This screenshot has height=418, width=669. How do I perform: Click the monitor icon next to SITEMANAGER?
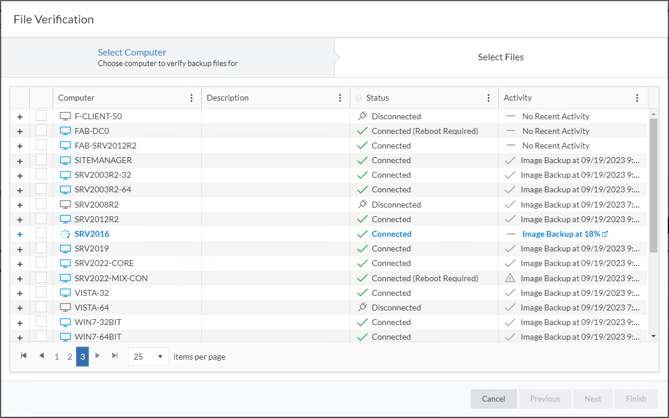click(65, 160)
